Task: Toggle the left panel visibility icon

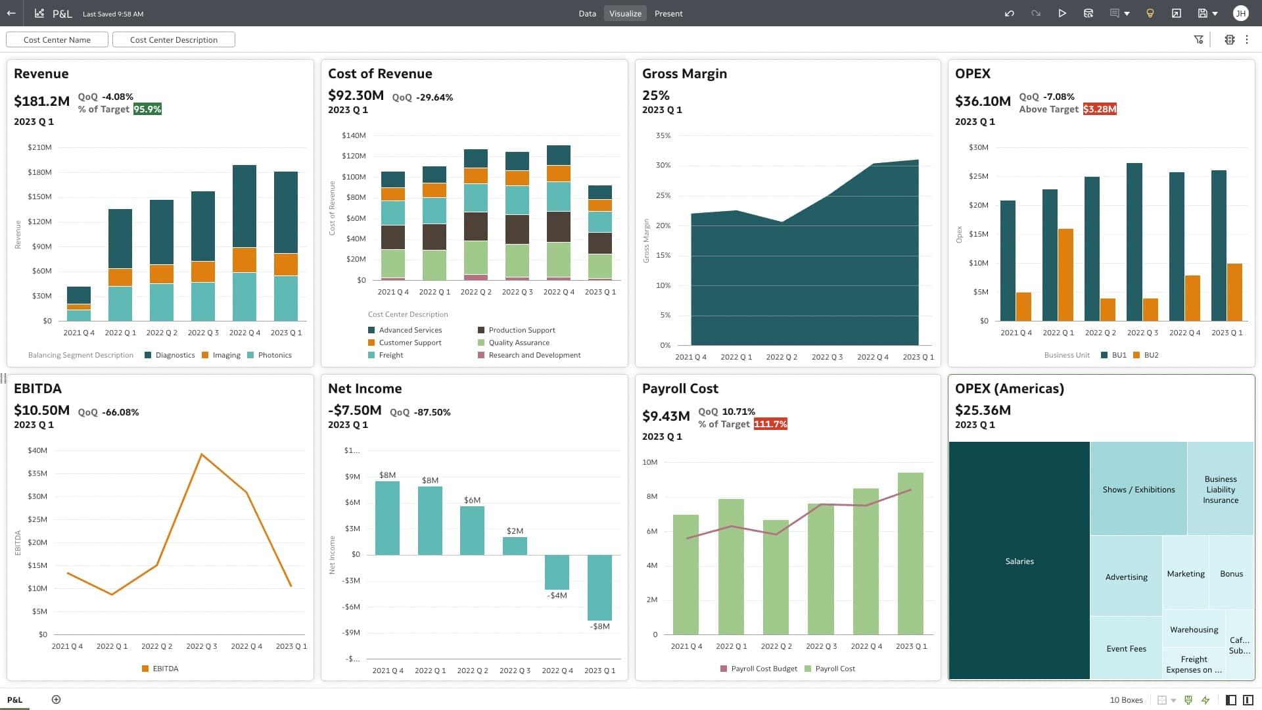Action: point(1231,699)
